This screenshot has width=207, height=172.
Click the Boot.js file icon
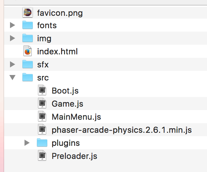point(42,91)
